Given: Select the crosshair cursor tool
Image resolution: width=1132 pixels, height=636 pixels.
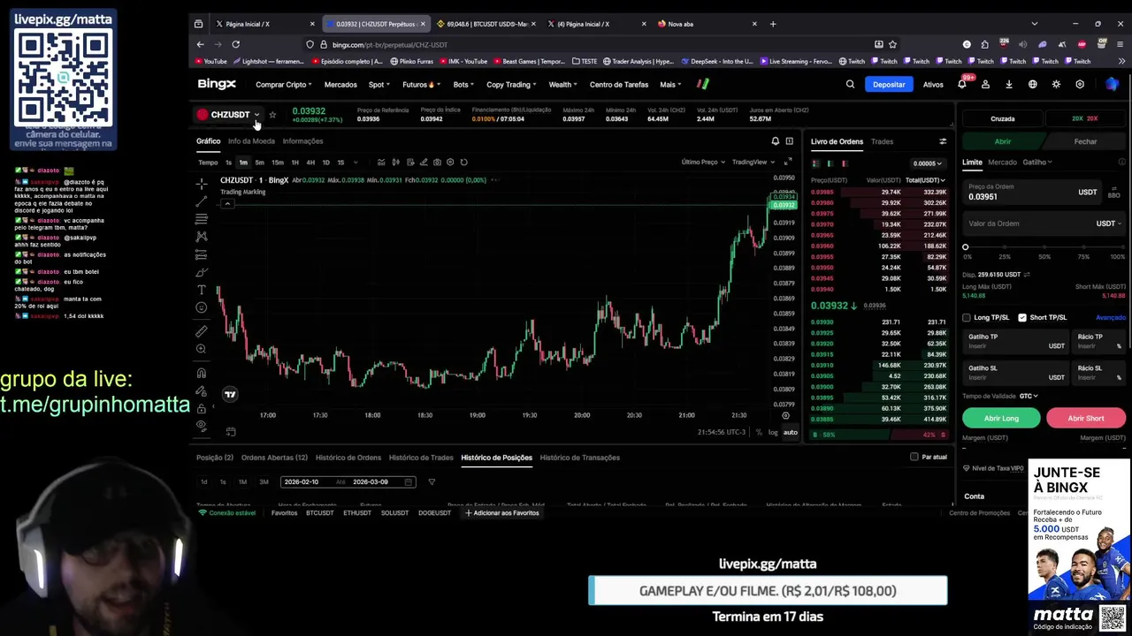Looking at the screenshot, I should [x=202, y=184].
